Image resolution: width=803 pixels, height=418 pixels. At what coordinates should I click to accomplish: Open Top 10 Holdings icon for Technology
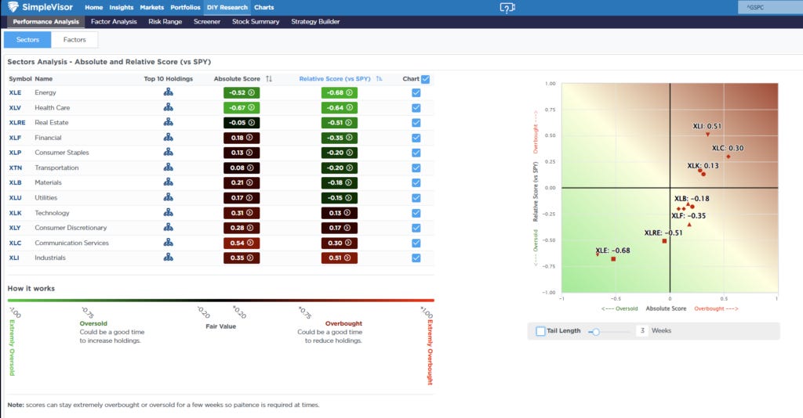(x=168, y=213)
